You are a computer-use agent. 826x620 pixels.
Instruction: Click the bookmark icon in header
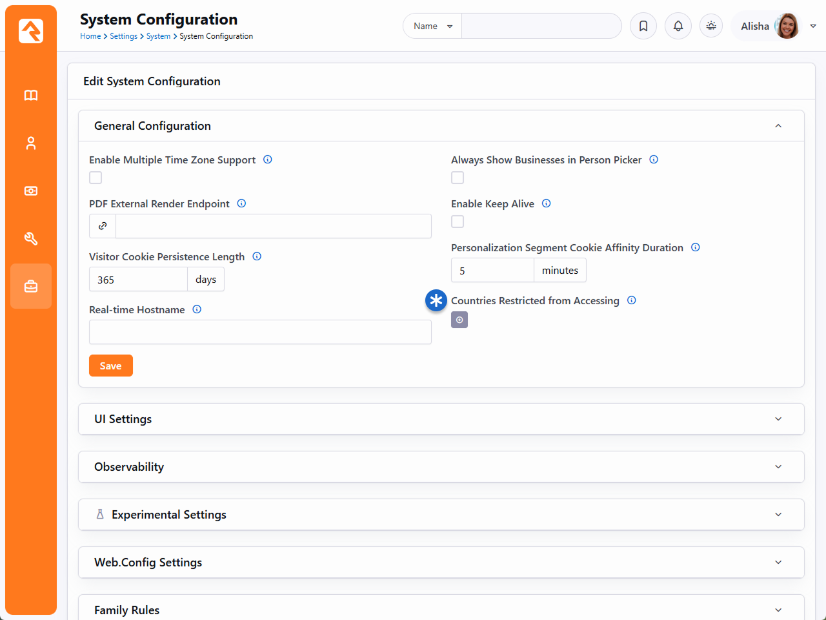coord(643,26)
